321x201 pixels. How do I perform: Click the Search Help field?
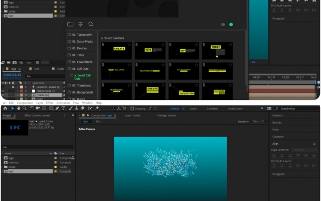[297, 109]
